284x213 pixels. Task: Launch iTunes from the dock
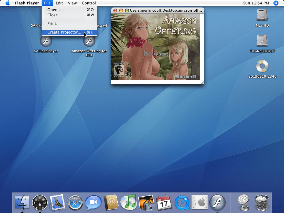[128, 202]
